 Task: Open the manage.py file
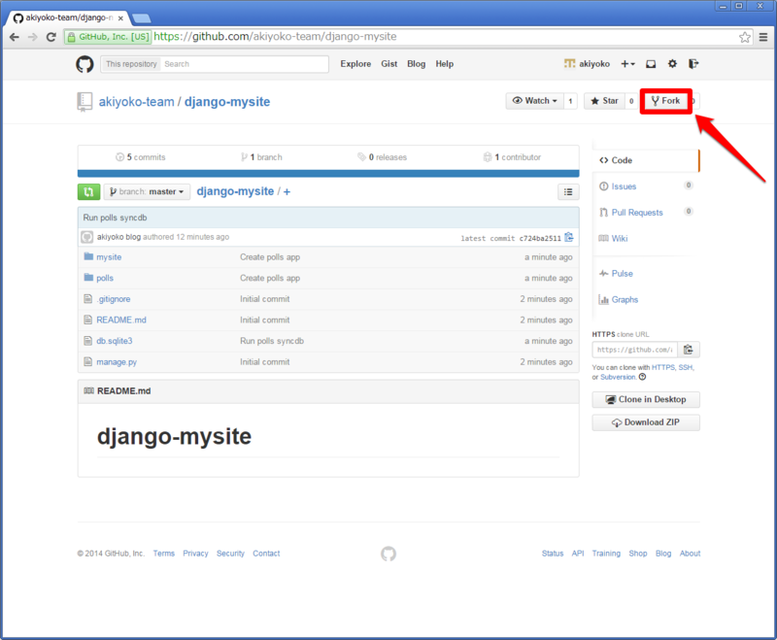[117, 362]
